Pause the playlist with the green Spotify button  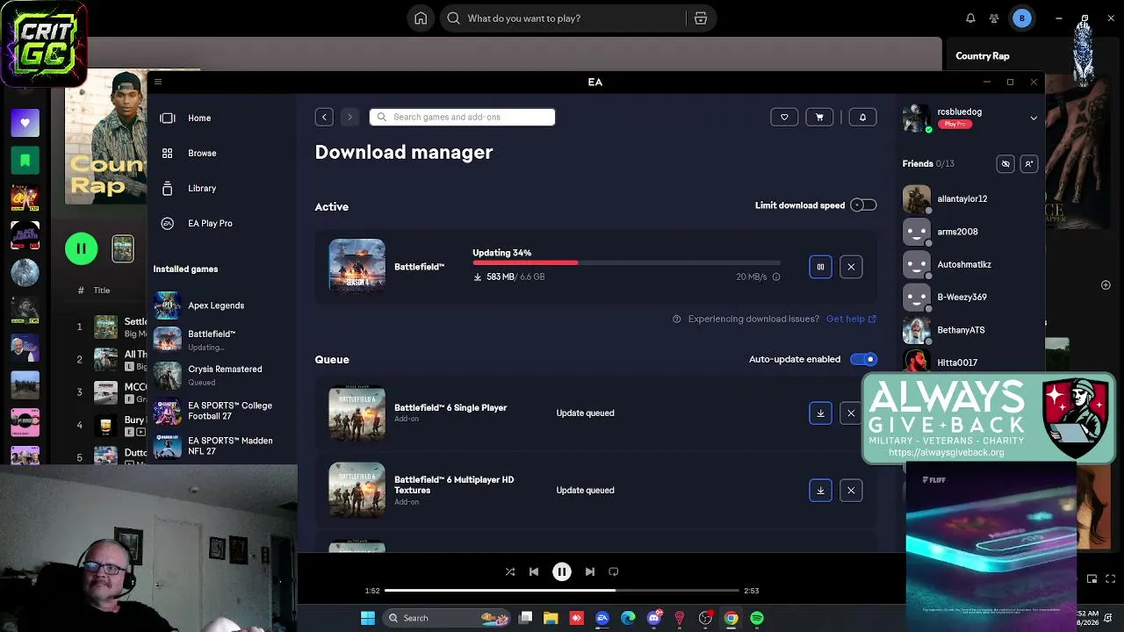(x=81, y=248)
